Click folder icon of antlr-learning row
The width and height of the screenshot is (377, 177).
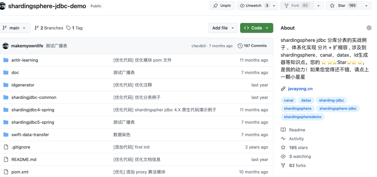pyautogui.click(x=6, y=60)
